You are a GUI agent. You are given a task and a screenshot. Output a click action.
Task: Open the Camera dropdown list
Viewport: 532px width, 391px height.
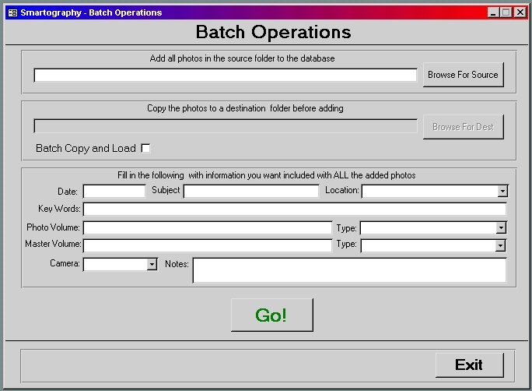152,264
